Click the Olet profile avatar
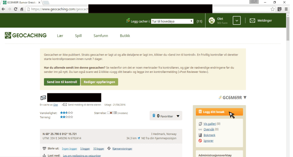Image resolution: width=293 pixels, height=157 pixels. click(212, 21)
